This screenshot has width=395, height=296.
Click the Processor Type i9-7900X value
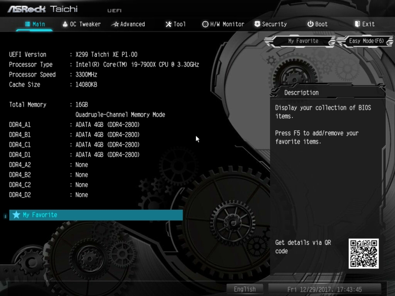click(137, 65)
